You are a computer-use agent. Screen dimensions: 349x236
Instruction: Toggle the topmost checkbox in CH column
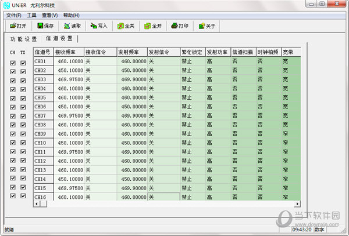(x=13, y=62)
